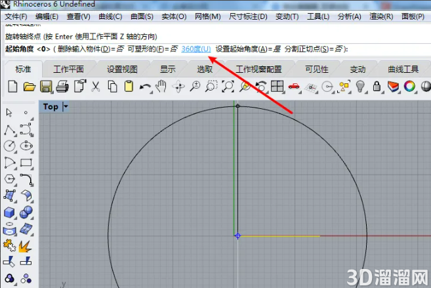Toggle 删除输入物件(D) command option
The width and height of the screenshot is (431, 288).
point(91,49)
